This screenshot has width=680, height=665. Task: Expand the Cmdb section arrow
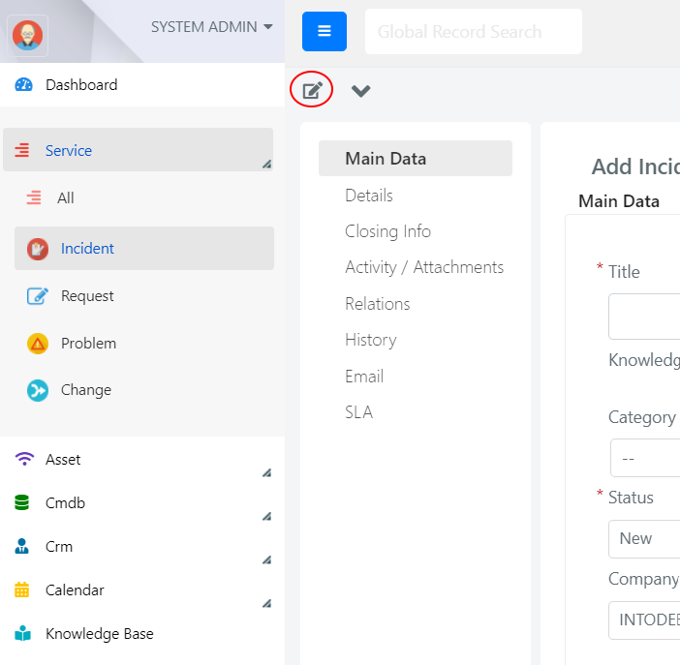pos(266,516)
